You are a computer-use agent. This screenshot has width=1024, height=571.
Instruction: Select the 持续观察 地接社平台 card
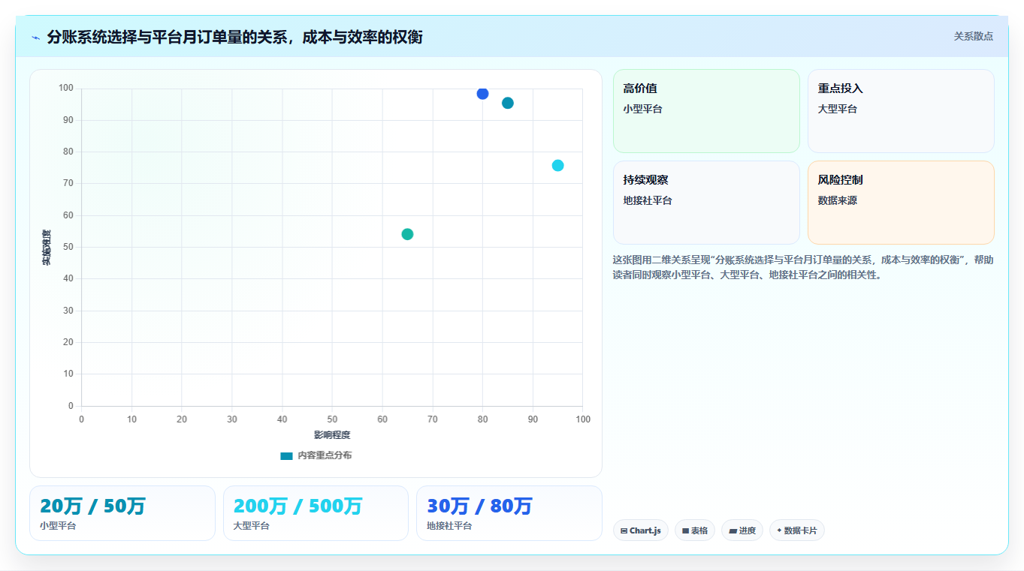tap(706, 203)
